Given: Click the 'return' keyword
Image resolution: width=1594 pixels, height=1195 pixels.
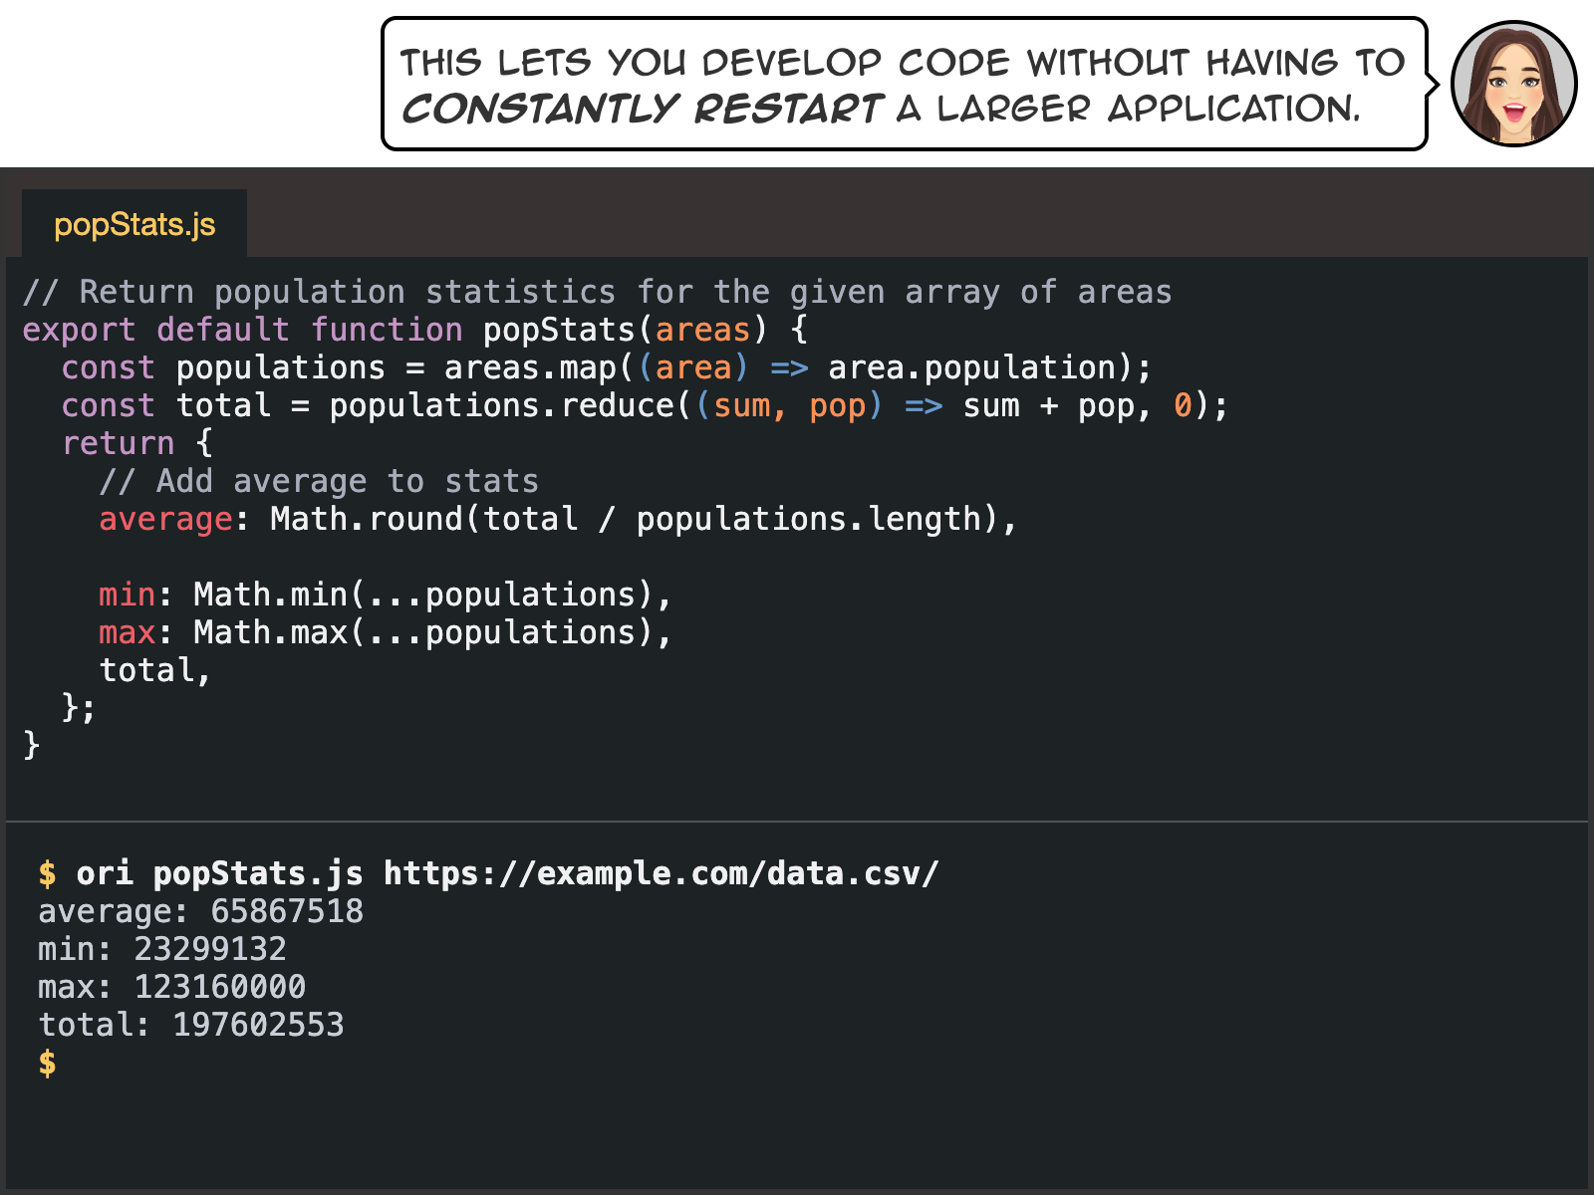Looking at the screenshot, I should (118, 443).
